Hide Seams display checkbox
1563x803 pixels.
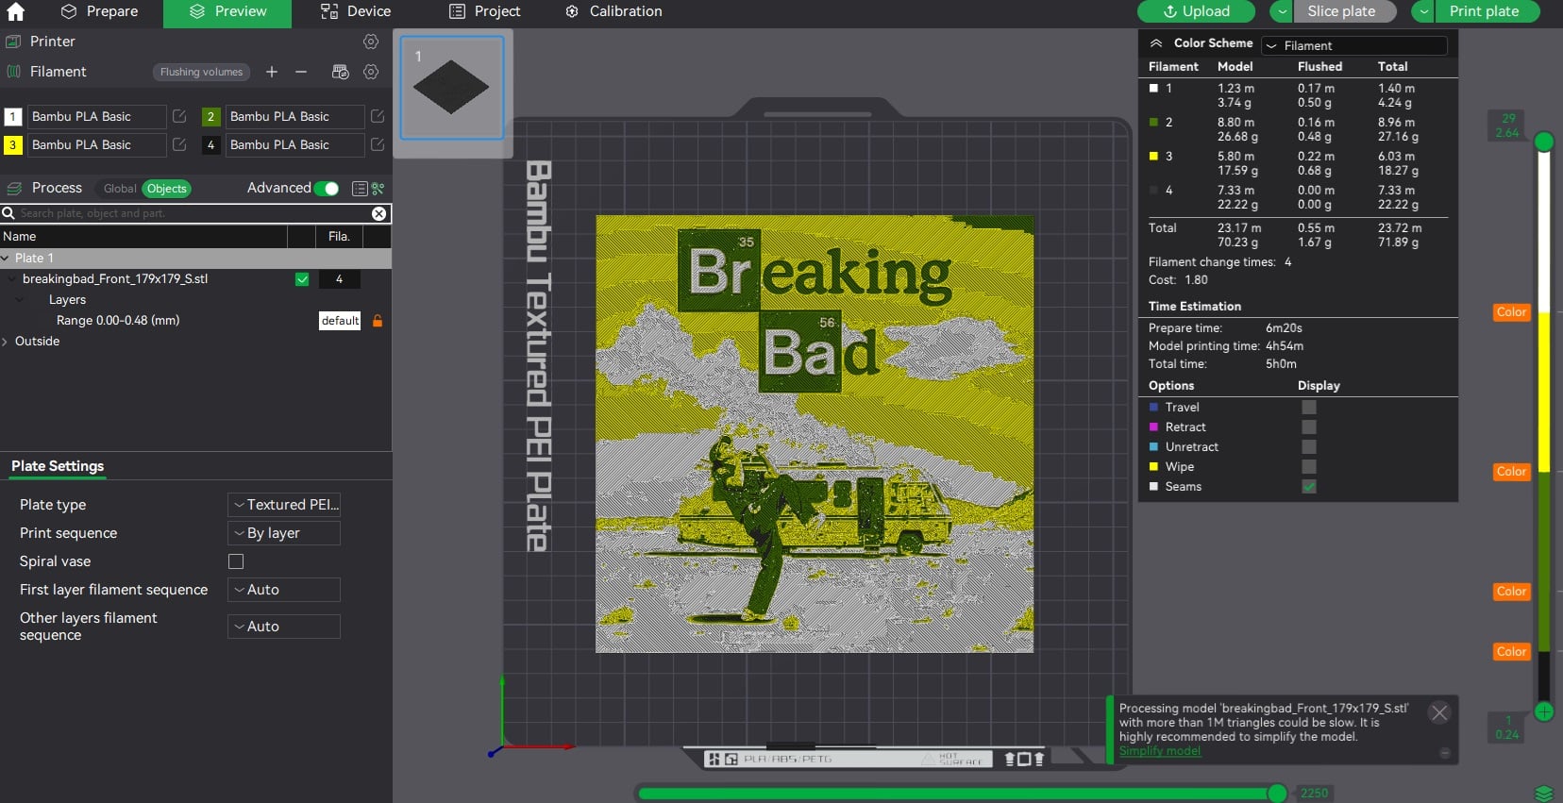click(1309, 487)
